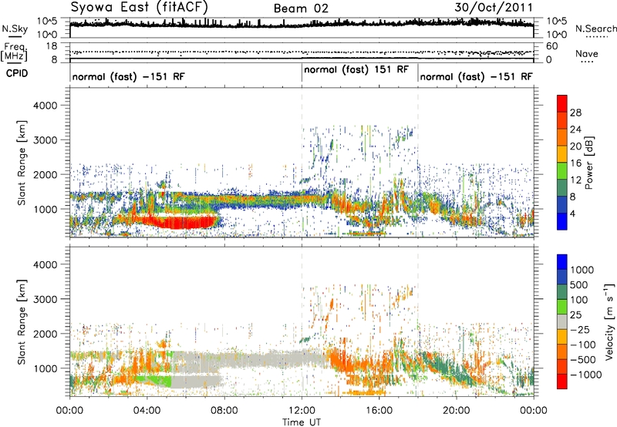This screenshot has width=617, height=427.
Task: Click the '3000' tick on the power panel
Action: tap(46, 140)
